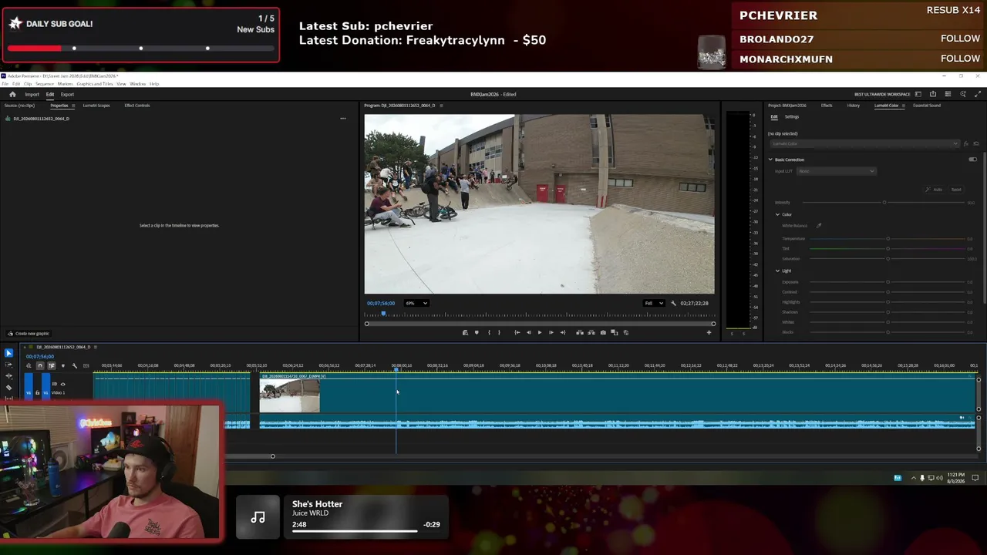Click the Extract button in program monitor
Image resolution: width=987 pixels, height=555 pixels.
[x=591, y=332]
